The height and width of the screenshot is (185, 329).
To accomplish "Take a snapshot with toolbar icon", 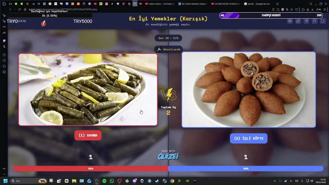I will 278,10.
